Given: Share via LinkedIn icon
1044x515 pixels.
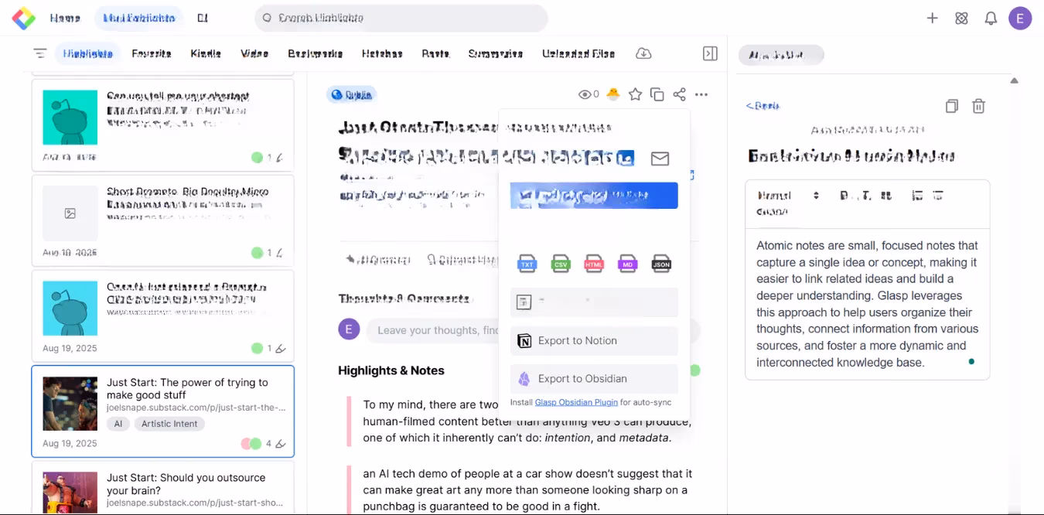Looking at the screenshot, I should click(x=626, y=159).
